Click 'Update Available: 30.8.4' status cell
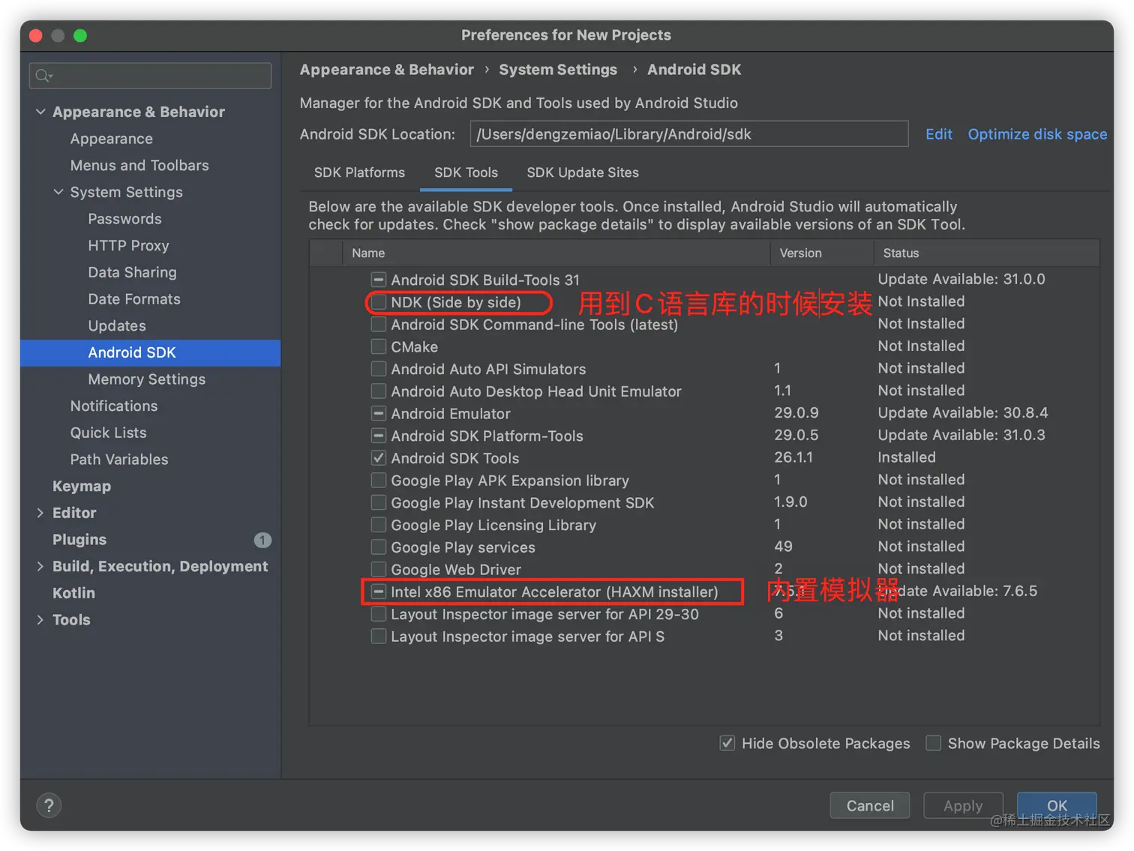The width and height of the screenshot is (1134, 851). 963,412
